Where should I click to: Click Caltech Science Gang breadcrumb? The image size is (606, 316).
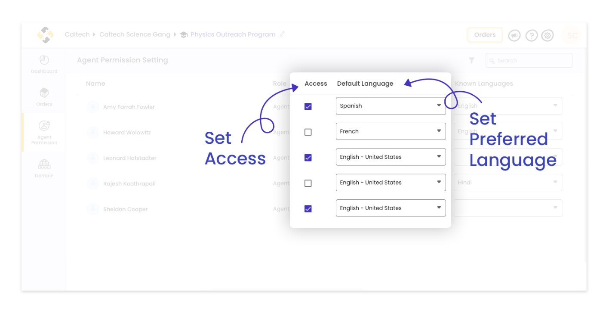tap(135, 34)
